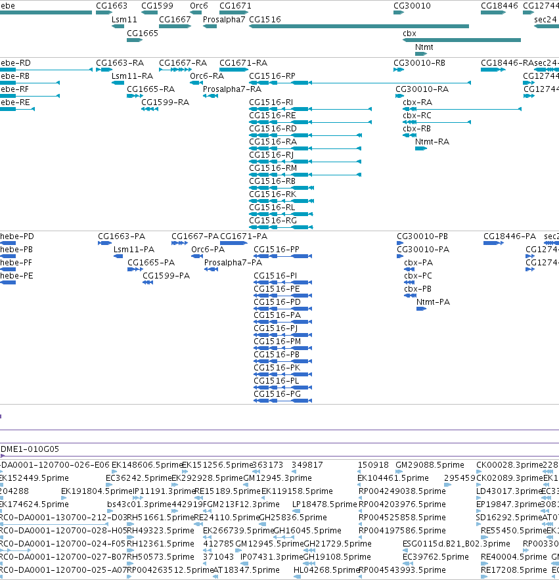Screen dimensions: 559x580
Task: Click EST HL04268.5prime label
Action: (326, 570)
